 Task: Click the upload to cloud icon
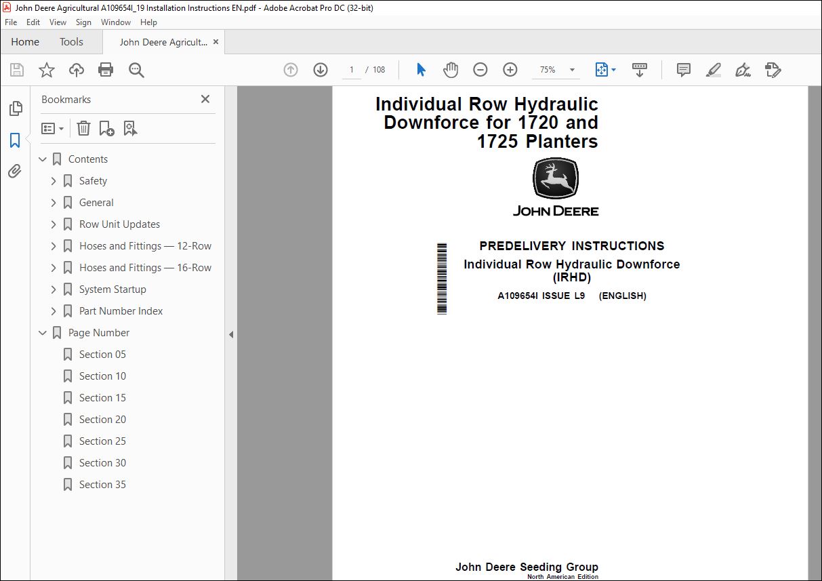[x=77, y=70]
